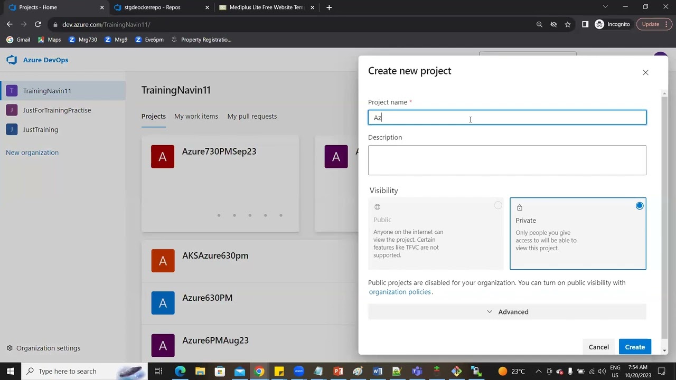Reload the page with the refresh icon
676x380 pixels.
coord(38,24)
